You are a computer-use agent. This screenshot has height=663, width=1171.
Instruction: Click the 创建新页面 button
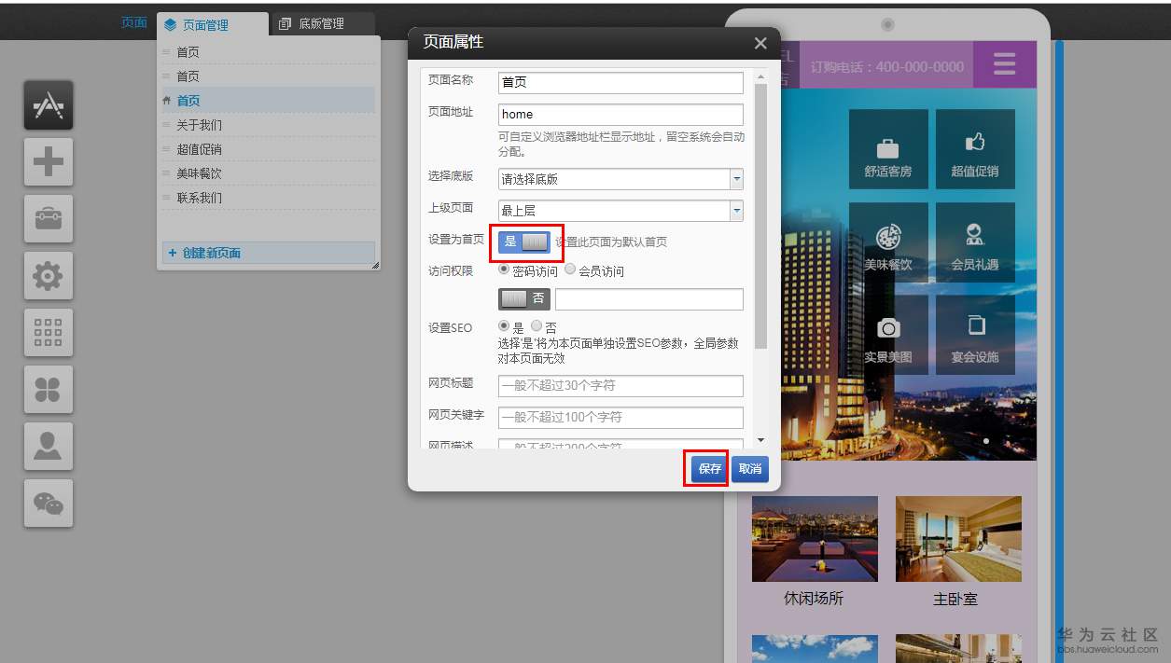click(x=269, y=253)
